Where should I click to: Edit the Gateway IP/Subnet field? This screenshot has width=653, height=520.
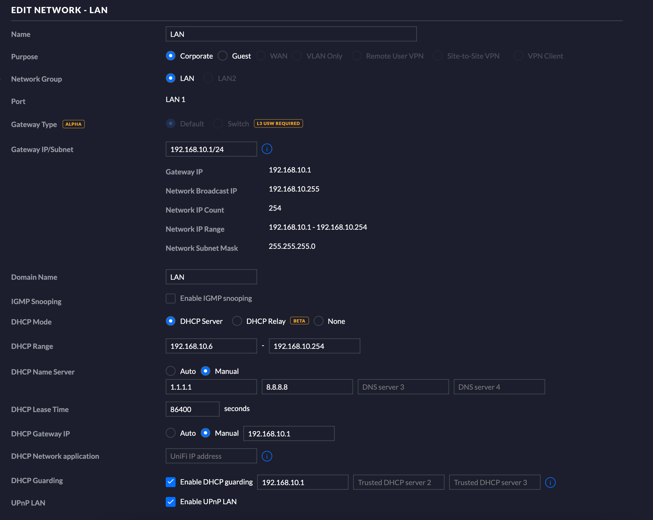point(211,149)
